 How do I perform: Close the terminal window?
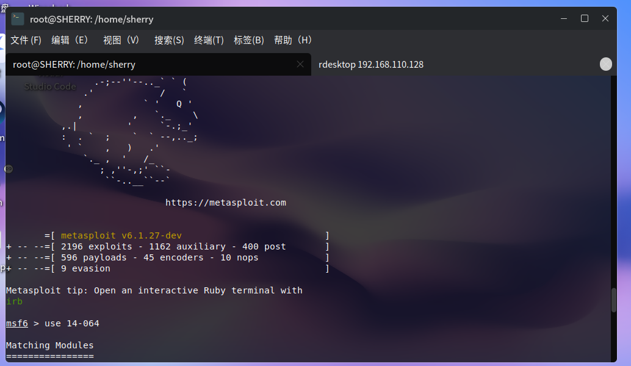coord(605,19)
